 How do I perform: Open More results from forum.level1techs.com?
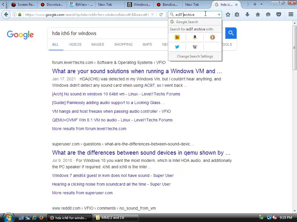[89, 129]
